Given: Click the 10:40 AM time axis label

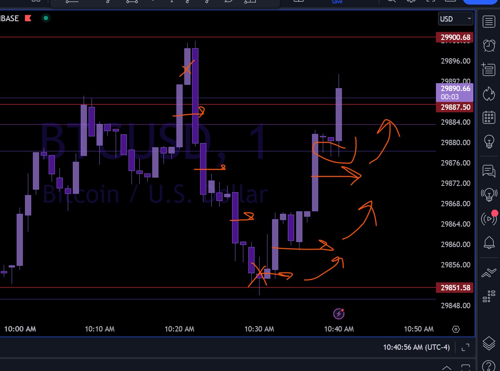Looking at the screenshot, I should coord(339,329).
